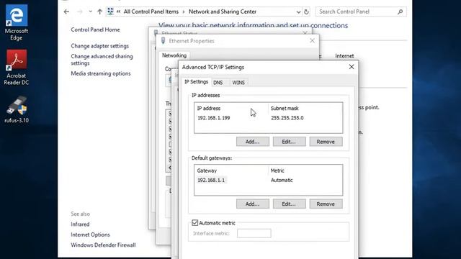Open the Acrobat Reader DC desktop icon
The image size is (461, 259).
pyautogui.click(x=17, y=68)
